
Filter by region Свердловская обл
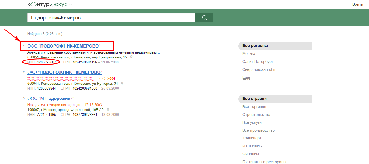tap(259, 69)
